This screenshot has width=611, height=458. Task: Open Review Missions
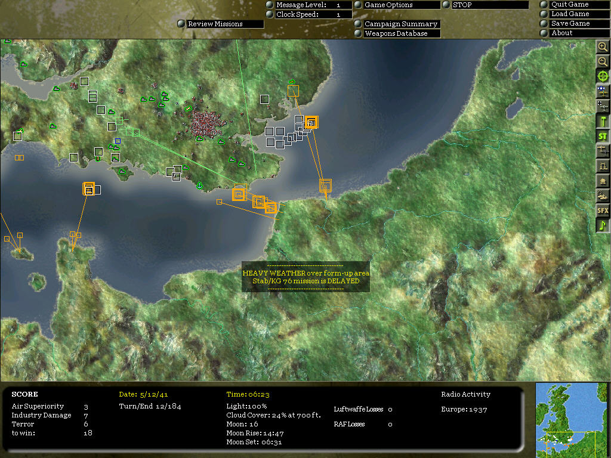(225, 24)
